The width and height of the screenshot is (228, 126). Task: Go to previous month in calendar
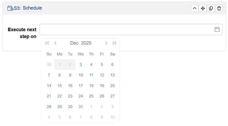pyautogui.click(x=55, y=43)
